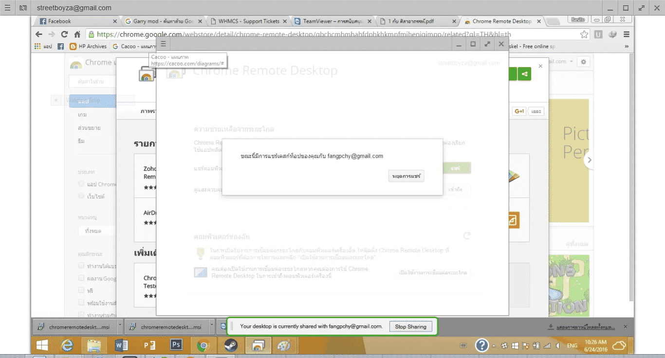The image size is (665, 358).
Task: Open the HP Archives bookmark
Action: pyautogui.click(x=88, y=47)
